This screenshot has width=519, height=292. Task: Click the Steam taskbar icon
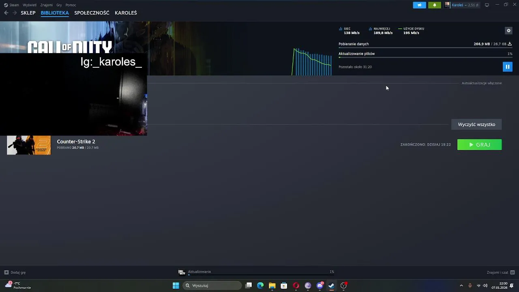pyautogui.click(x=331, y=286)
